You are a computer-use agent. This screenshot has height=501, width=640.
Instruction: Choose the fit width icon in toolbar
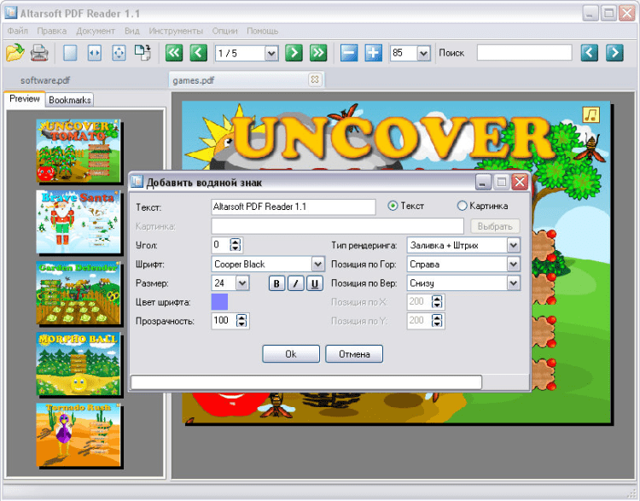pyautogui.click(x=94, y=53)
